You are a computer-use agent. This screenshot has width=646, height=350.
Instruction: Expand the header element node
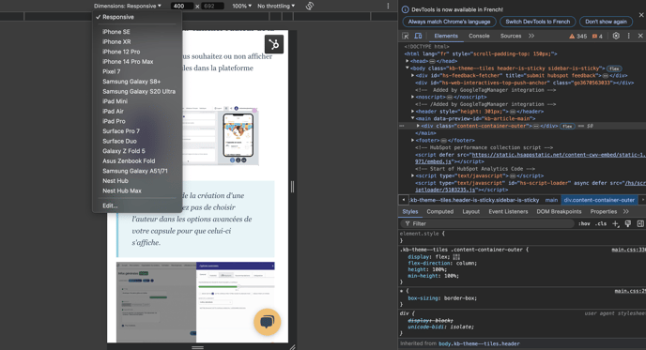(x=413, y=111)
